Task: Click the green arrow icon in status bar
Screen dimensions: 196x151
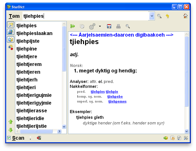Action: 166,138
